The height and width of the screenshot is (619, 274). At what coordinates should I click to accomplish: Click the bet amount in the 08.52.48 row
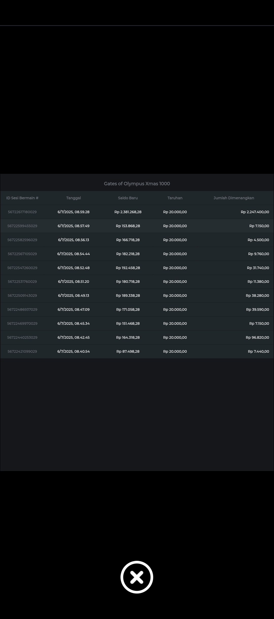coord(175,268)
